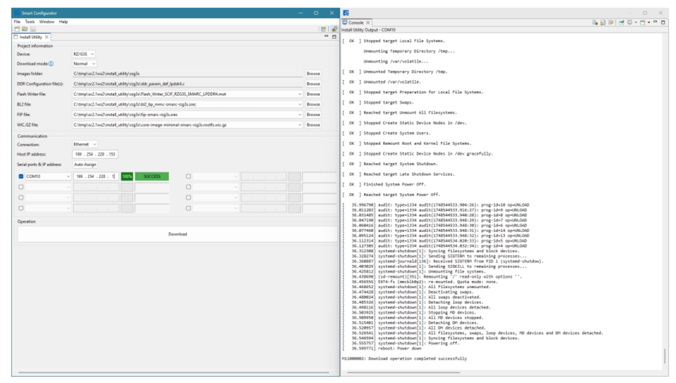Click the Host IP address field
Viewport: 676px width, 383px height.
(x=95, y=154)
